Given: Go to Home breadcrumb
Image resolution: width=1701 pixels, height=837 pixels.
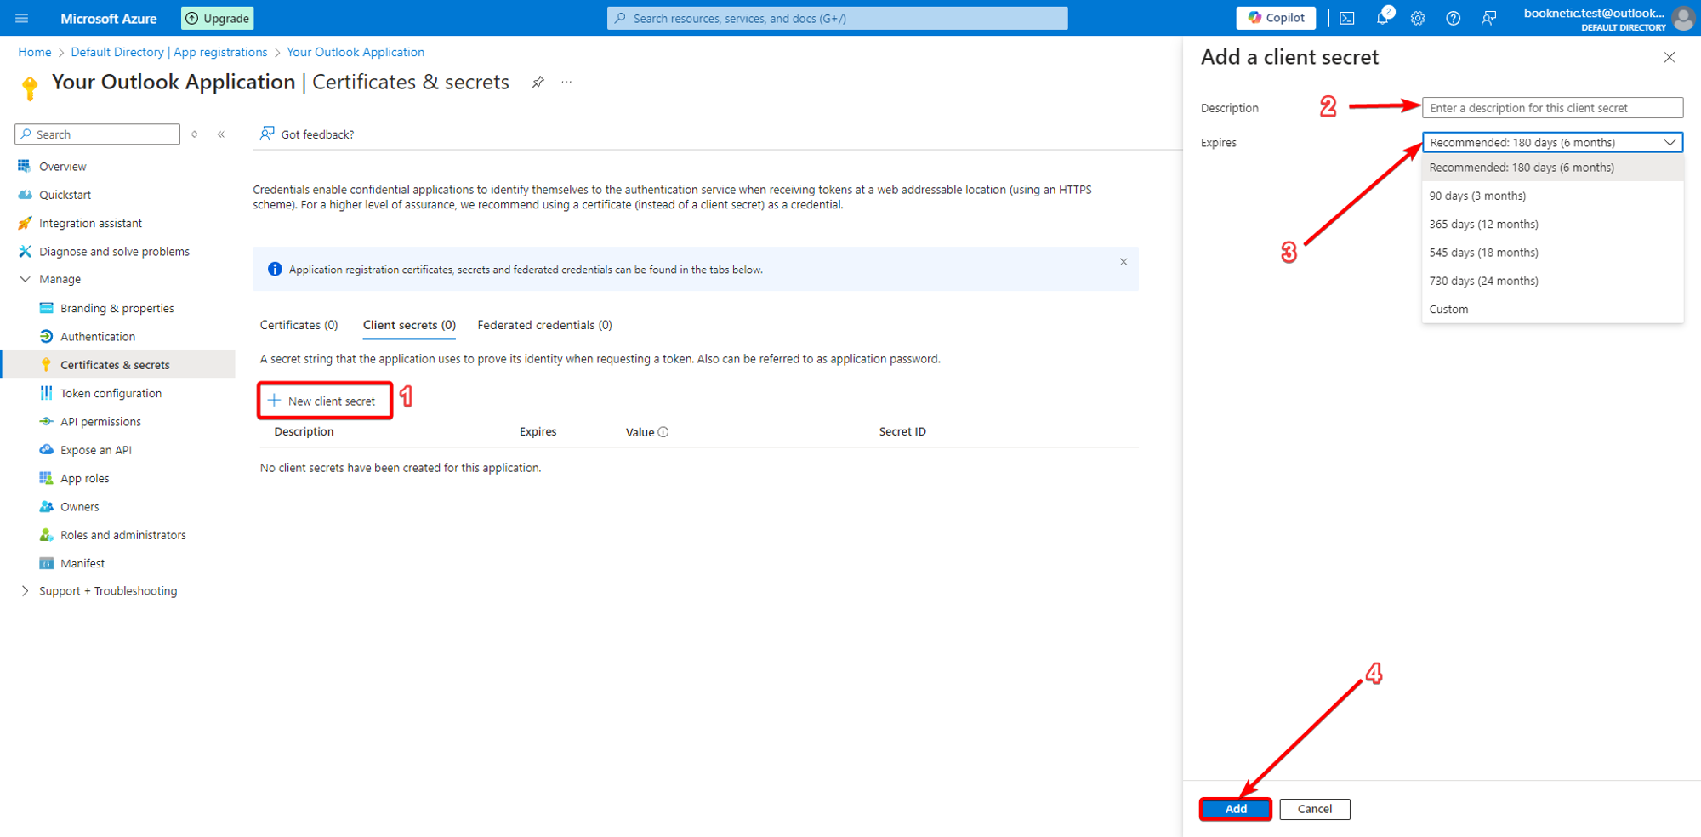Looking at the screenshot, I should click(35, 52).
